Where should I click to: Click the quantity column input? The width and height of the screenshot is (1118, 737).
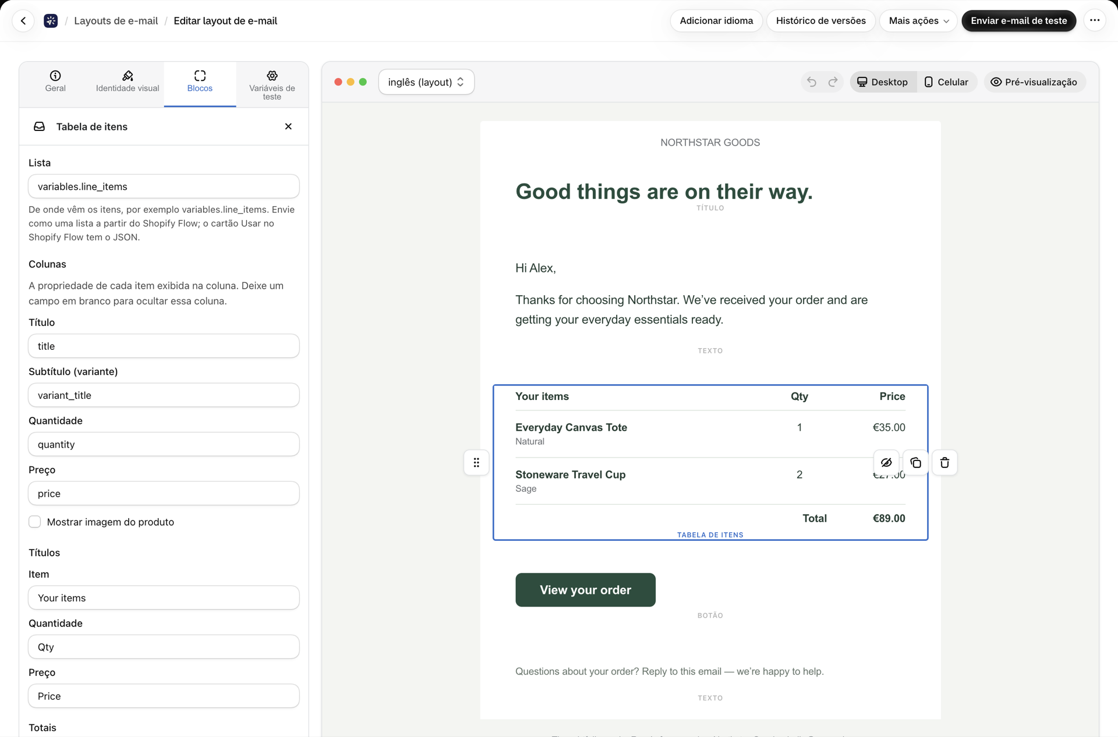164,444
